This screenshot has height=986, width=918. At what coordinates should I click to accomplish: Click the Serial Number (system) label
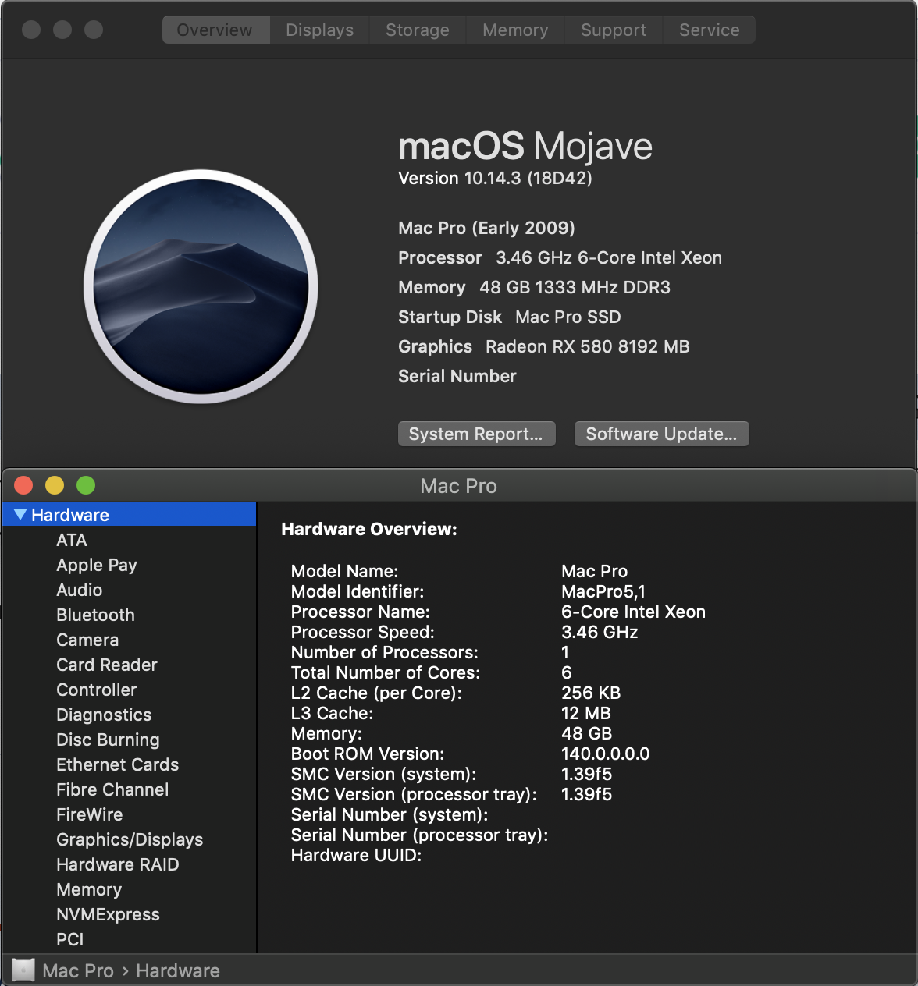click(x=390, y=814)
